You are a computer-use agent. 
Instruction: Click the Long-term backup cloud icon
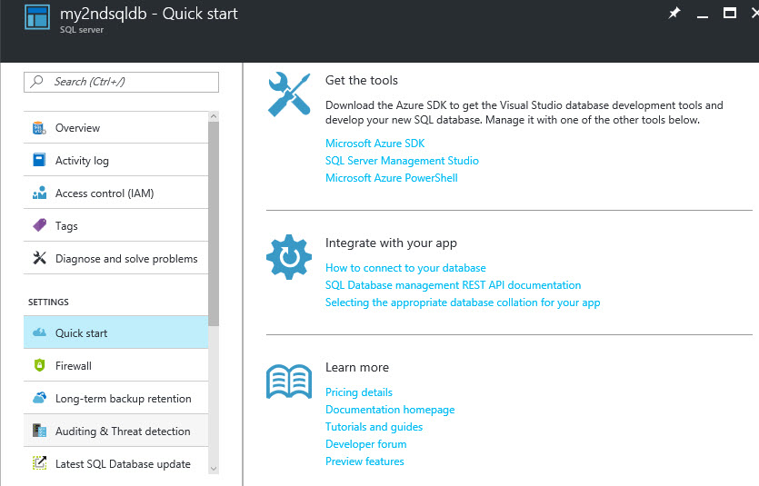coord(39,398)
